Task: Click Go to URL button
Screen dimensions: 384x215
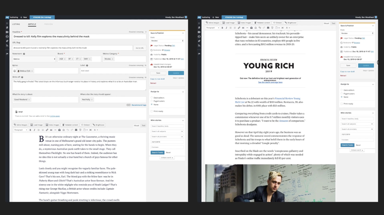Action: (x=140, y=48)
